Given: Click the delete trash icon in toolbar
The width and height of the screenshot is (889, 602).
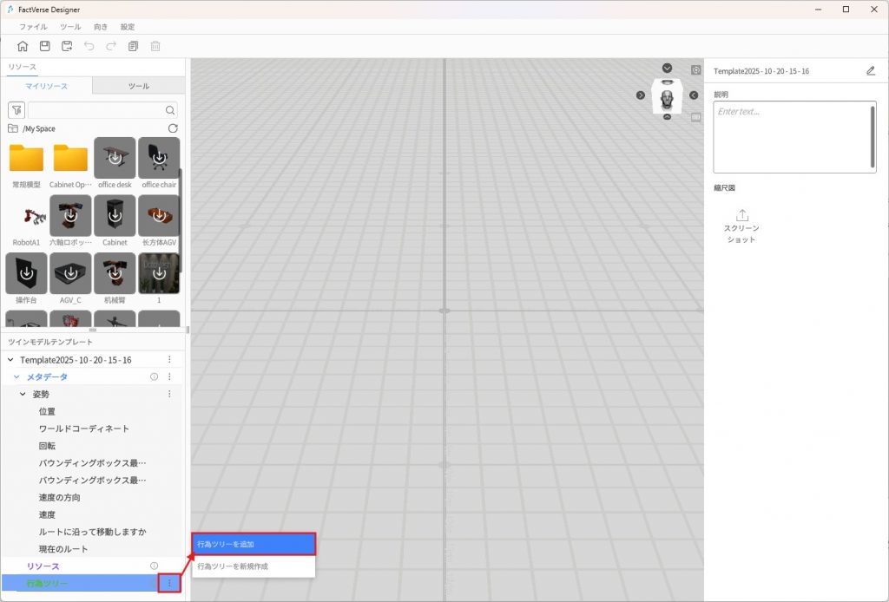Looking at the screenshot, I should (x=155, y=46).
